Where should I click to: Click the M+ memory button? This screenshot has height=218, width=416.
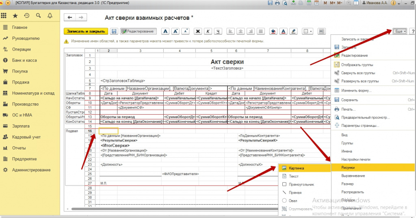tap(333, 3)
